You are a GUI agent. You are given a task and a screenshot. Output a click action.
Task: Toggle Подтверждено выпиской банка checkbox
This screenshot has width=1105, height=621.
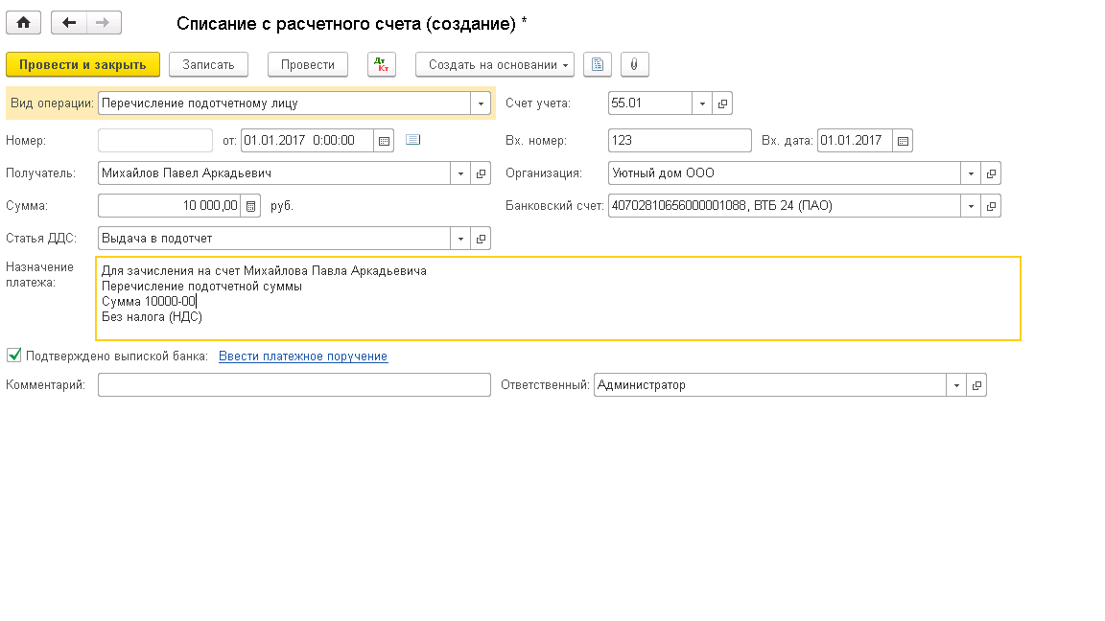[x=14, y=356]
